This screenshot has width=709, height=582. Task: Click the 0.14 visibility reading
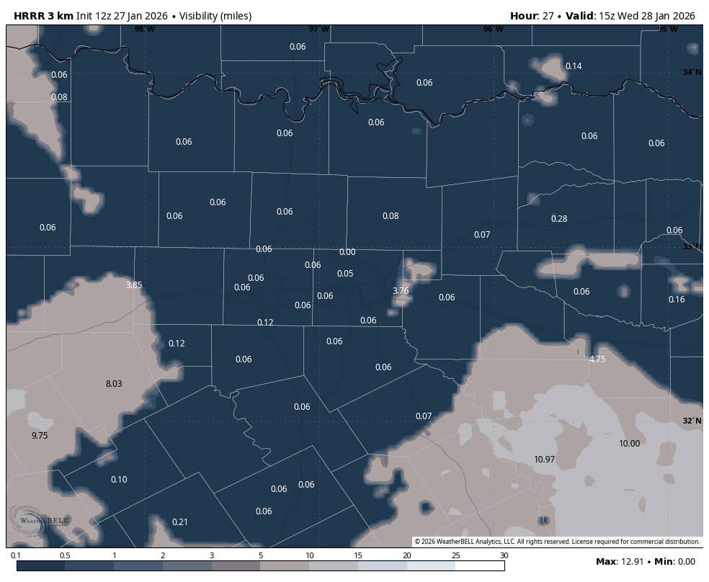coord(574,66)
